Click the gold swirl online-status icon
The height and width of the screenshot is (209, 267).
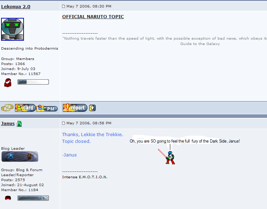[7, 108]
